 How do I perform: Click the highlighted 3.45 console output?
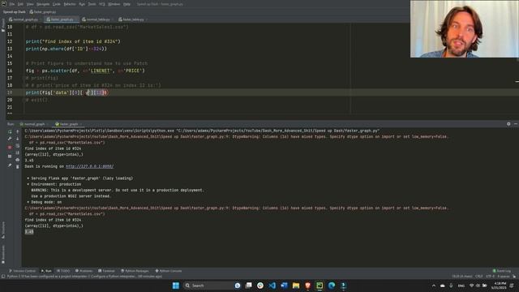[29, 232]
